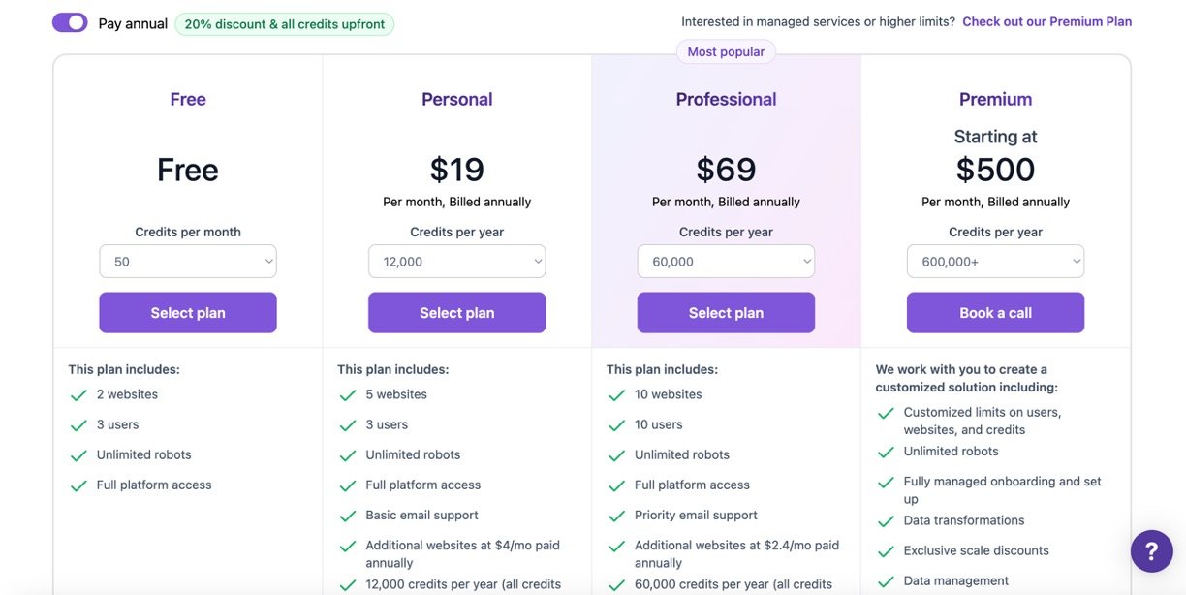
Task: Click the 20% discount upfront credits badge
Action: [284, 24]
